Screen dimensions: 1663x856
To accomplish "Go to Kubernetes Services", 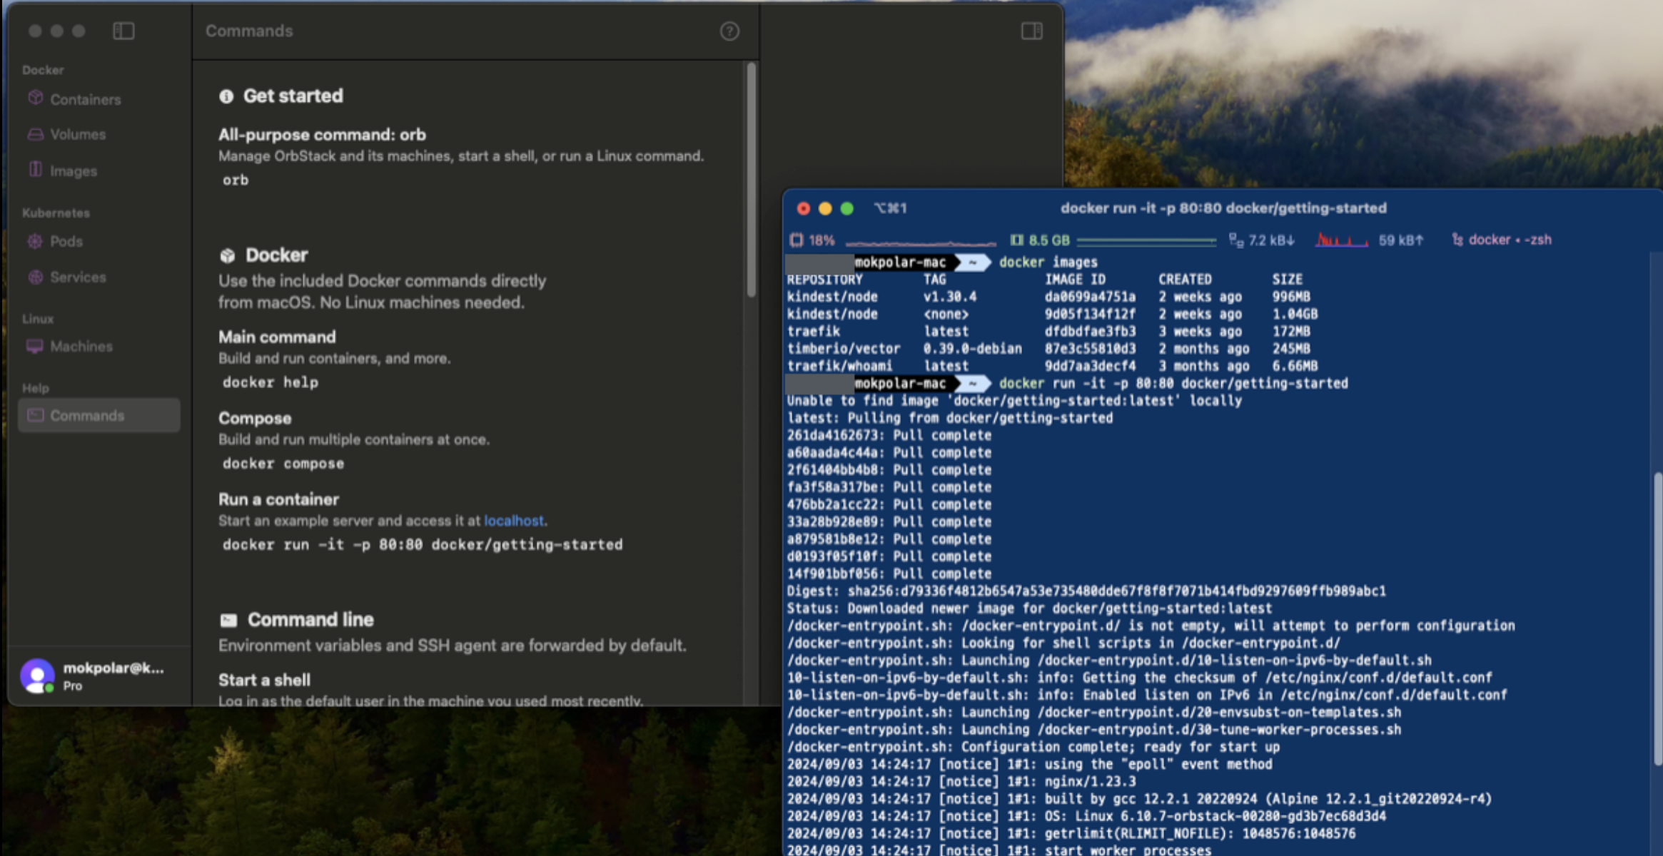I will coord(77,277).
